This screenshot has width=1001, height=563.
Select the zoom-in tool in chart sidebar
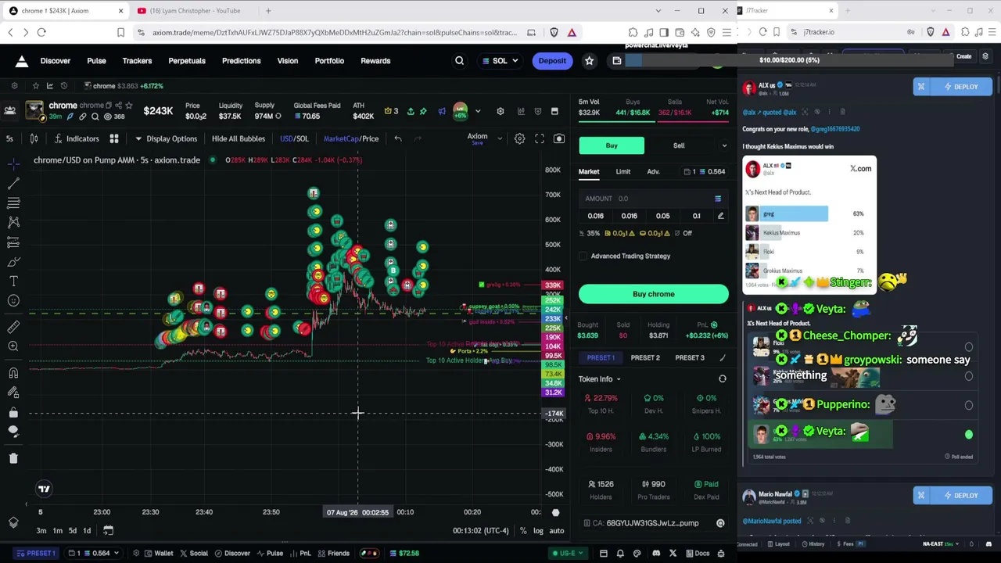pyautogui.click(x=13, y=346)
